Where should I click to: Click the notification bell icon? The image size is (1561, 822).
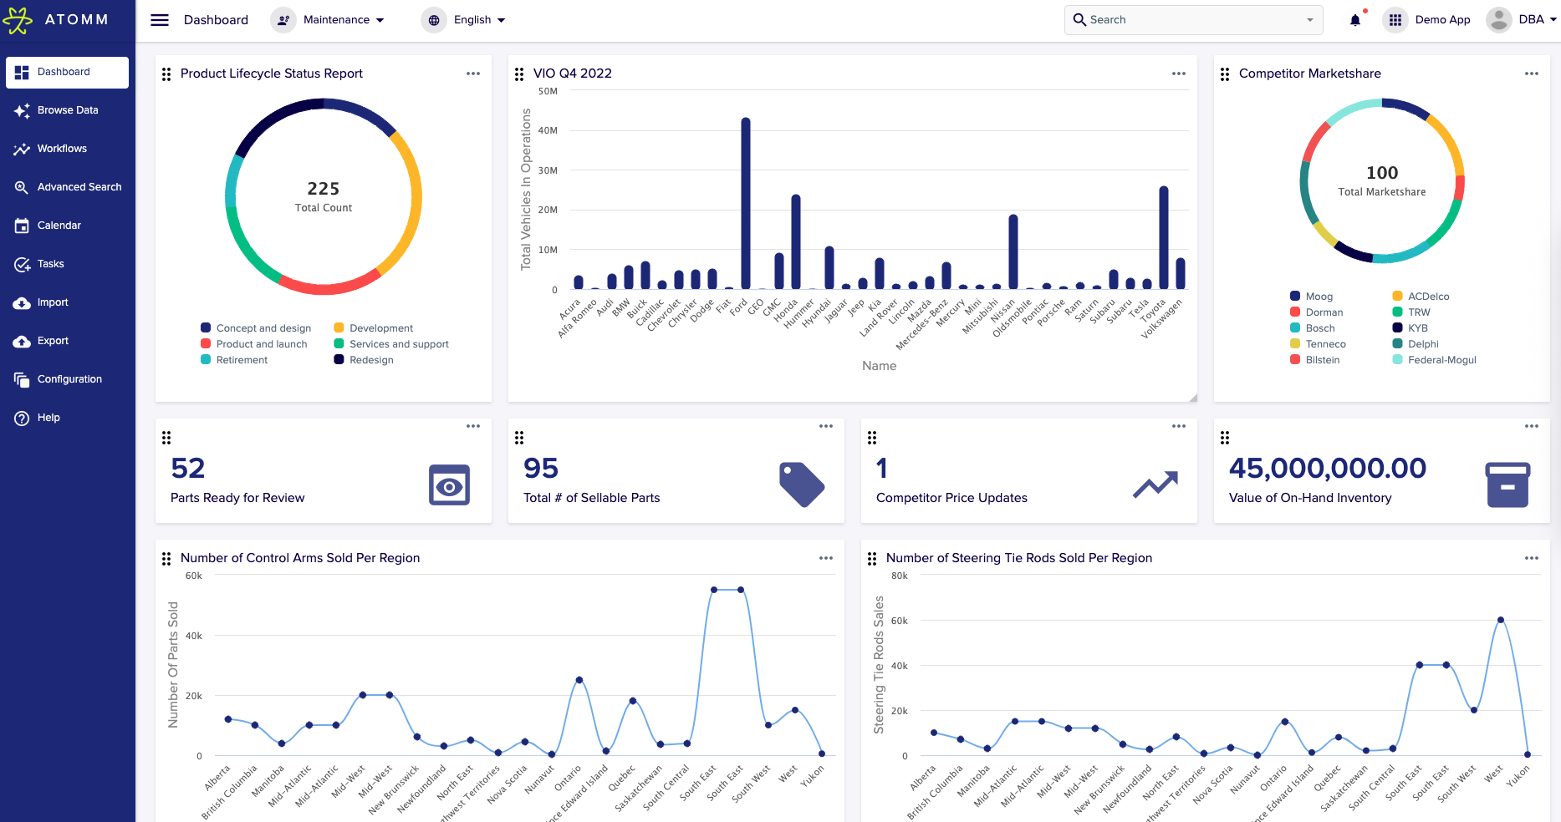[x=1355, y=19]
